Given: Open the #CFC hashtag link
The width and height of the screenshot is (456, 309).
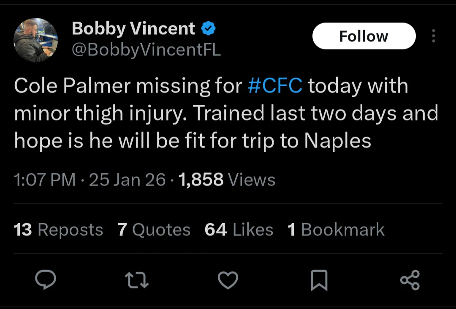Looking at the screenshot, I should [x=275, y=86].
